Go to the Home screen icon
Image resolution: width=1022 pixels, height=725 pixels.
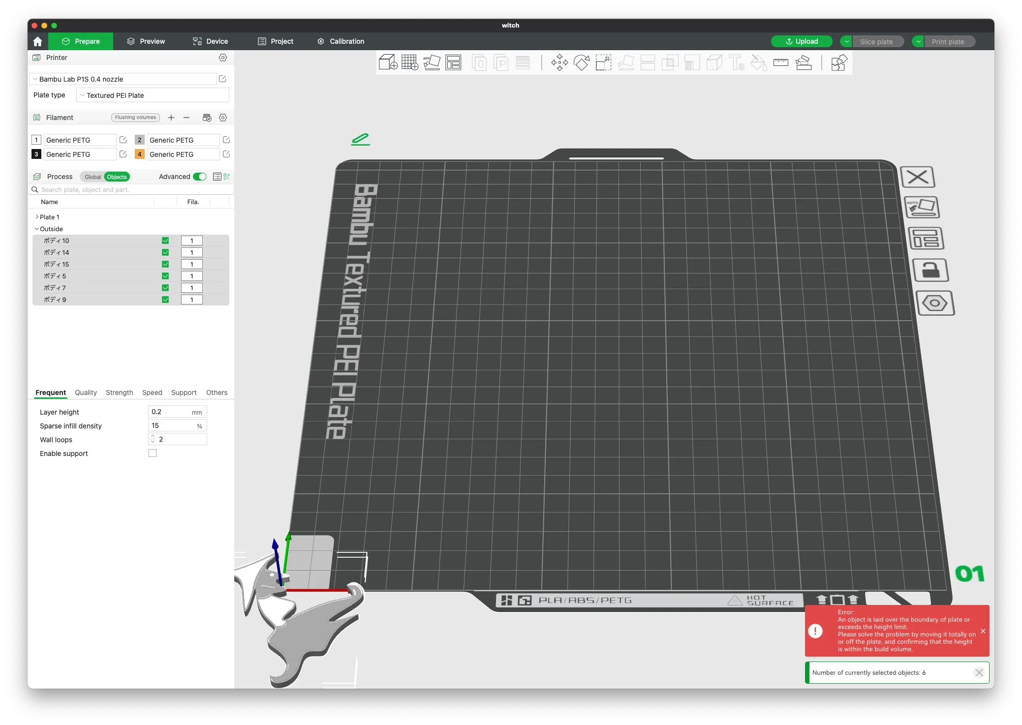click(x=38, y=41)
